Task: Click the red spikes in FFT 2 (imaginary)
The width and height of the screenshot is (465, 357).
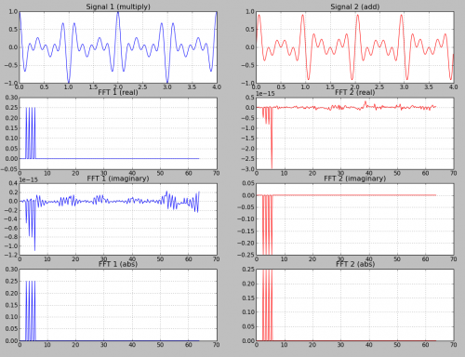Action: point(268,225)
